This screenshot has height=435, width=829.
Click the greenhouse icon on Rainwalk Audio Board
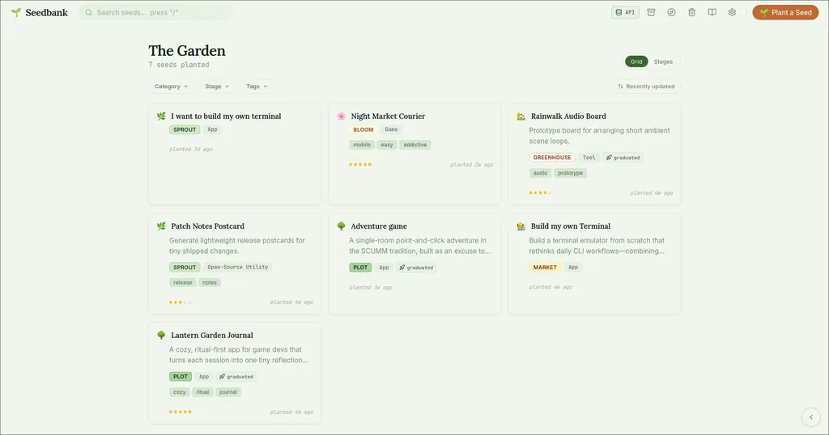pos(521,116)
